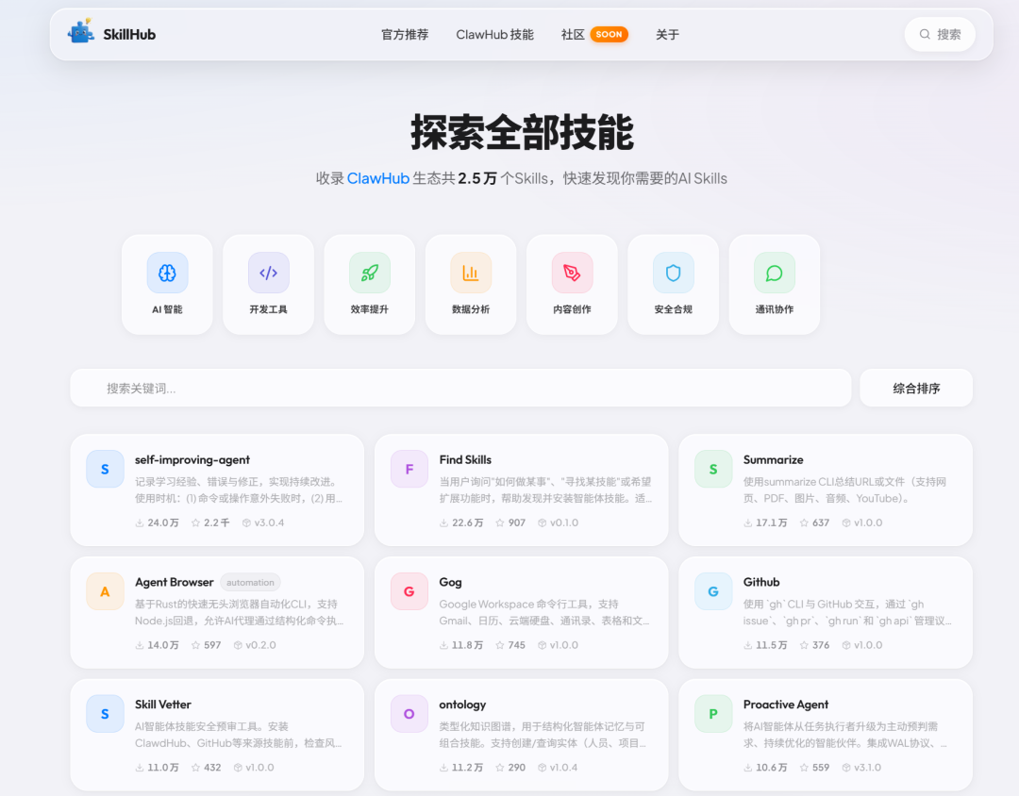This screenshot has height=796, width=1019.
Task: Navigate to the 关于 nav item
Action: coord(667,35)
